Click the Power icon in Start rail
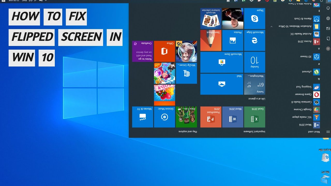Screen dimensions: 331x186 (328, 8)
